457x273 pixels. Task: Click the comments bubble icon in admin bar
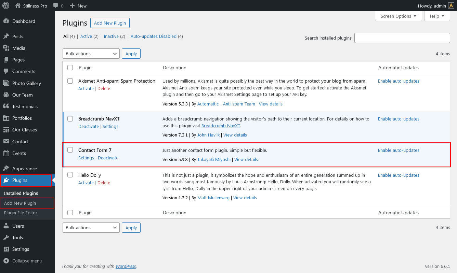56,6
